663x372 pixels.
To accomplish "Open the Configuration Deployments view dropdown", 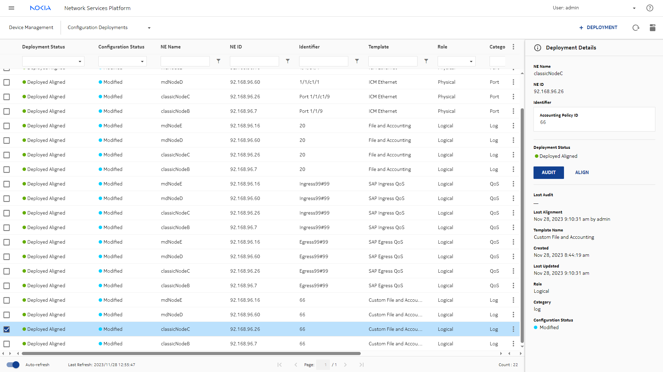I will point(149,28).
